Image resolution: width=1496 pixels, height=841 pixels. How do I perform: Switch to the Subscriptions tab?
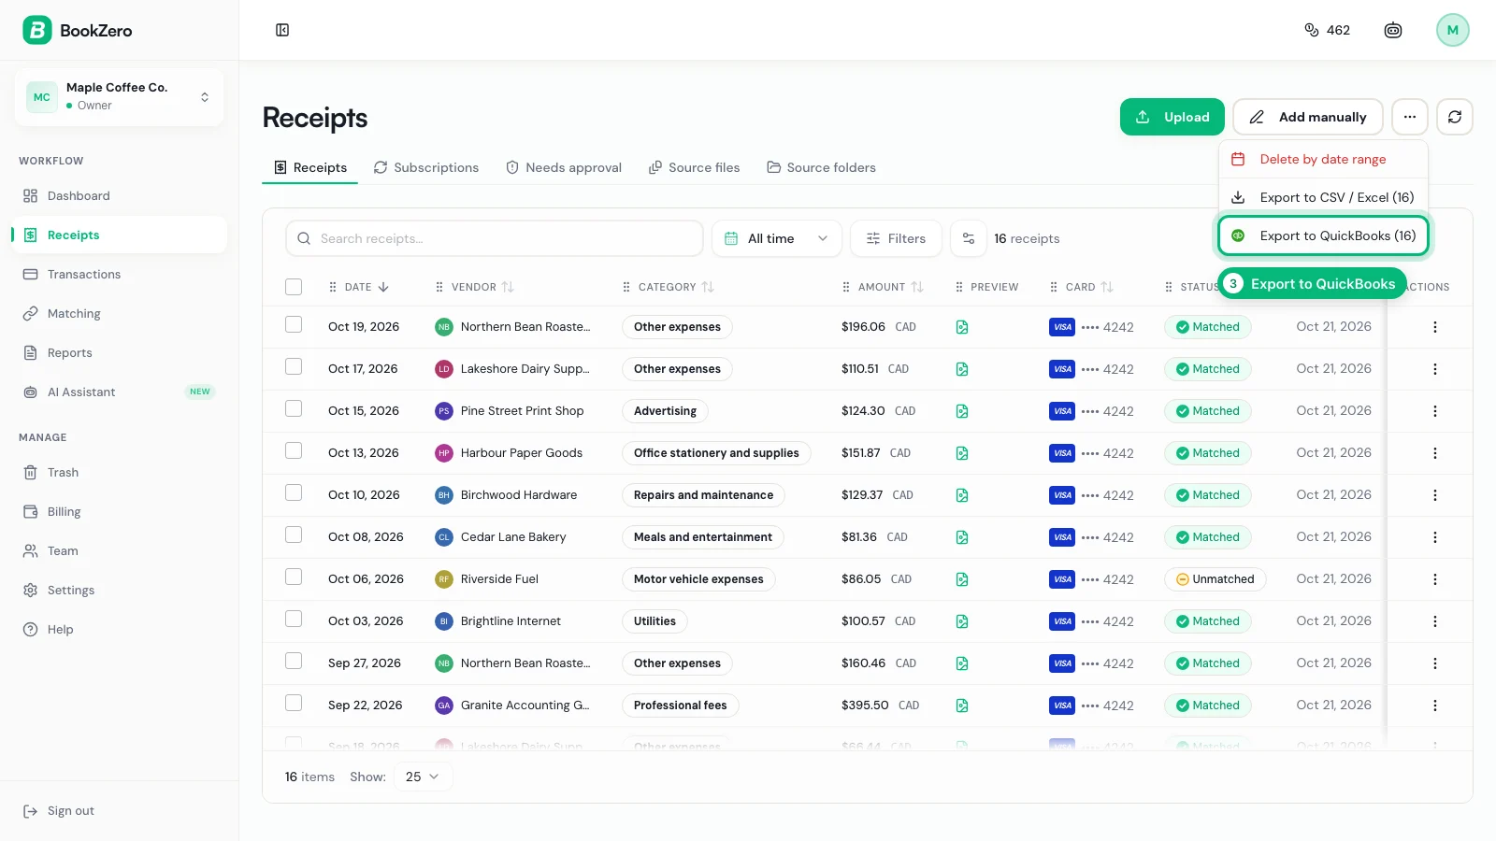coord(426,167)
